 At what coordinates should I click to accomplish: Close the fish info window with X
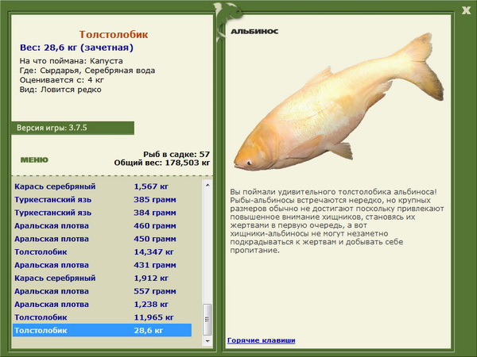(x=466, y=10)
